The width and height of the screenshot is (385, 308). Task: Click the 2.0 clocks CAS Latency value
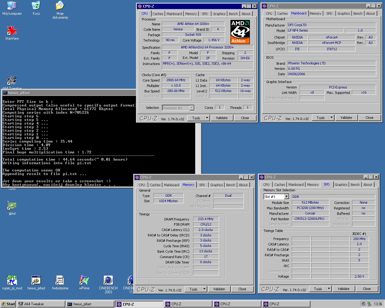pos(206,230)
